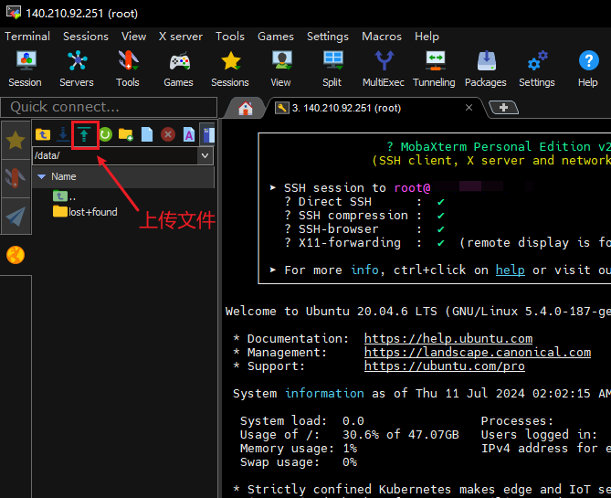Click the Quick connect input field
611x498 pixels.
[109, 107]
